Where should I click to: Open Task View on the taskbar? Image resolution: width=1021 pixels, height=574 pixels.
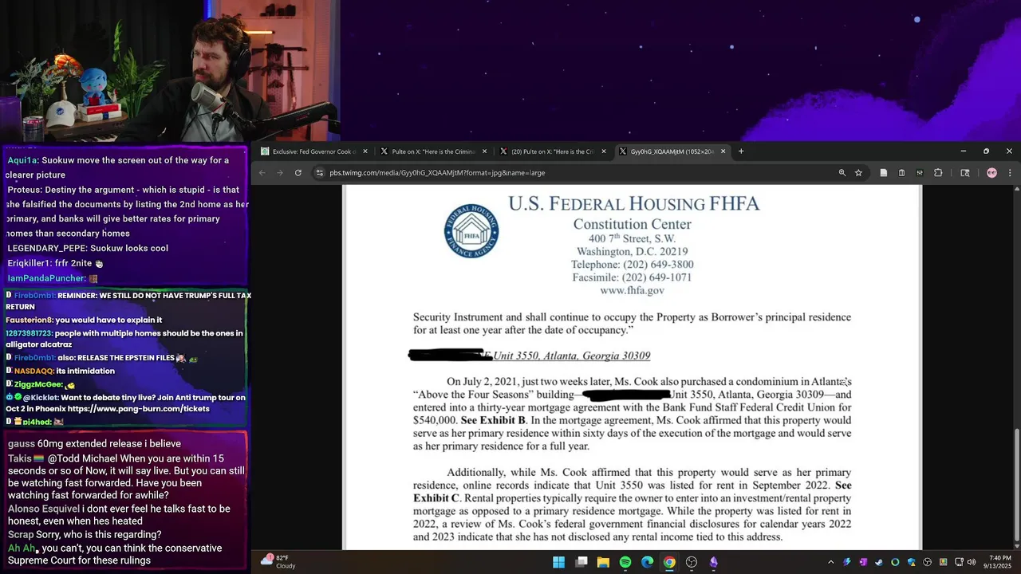(x=581, y=562)
